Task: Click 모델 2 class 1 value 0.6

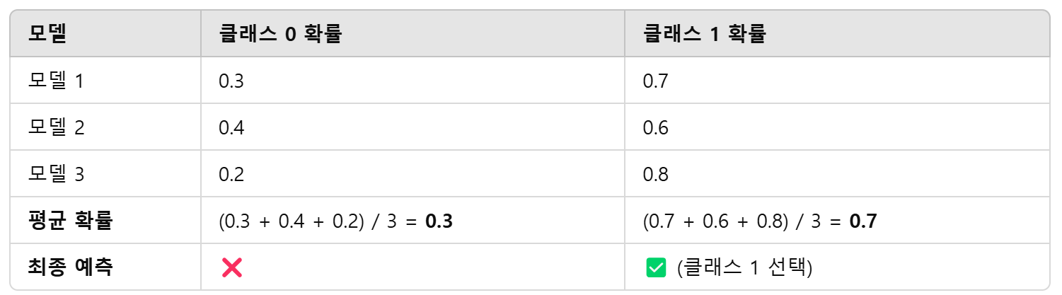Action: point(655,127)
